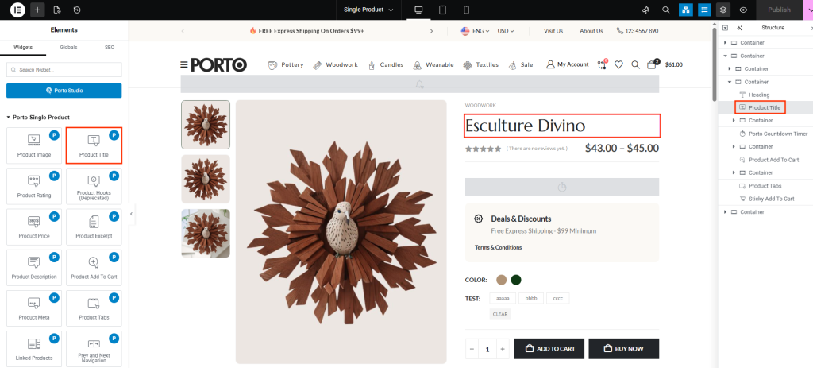Expand the first Container in Structure
This screenshot has height=368, width=813.
(x=725, y=43)
